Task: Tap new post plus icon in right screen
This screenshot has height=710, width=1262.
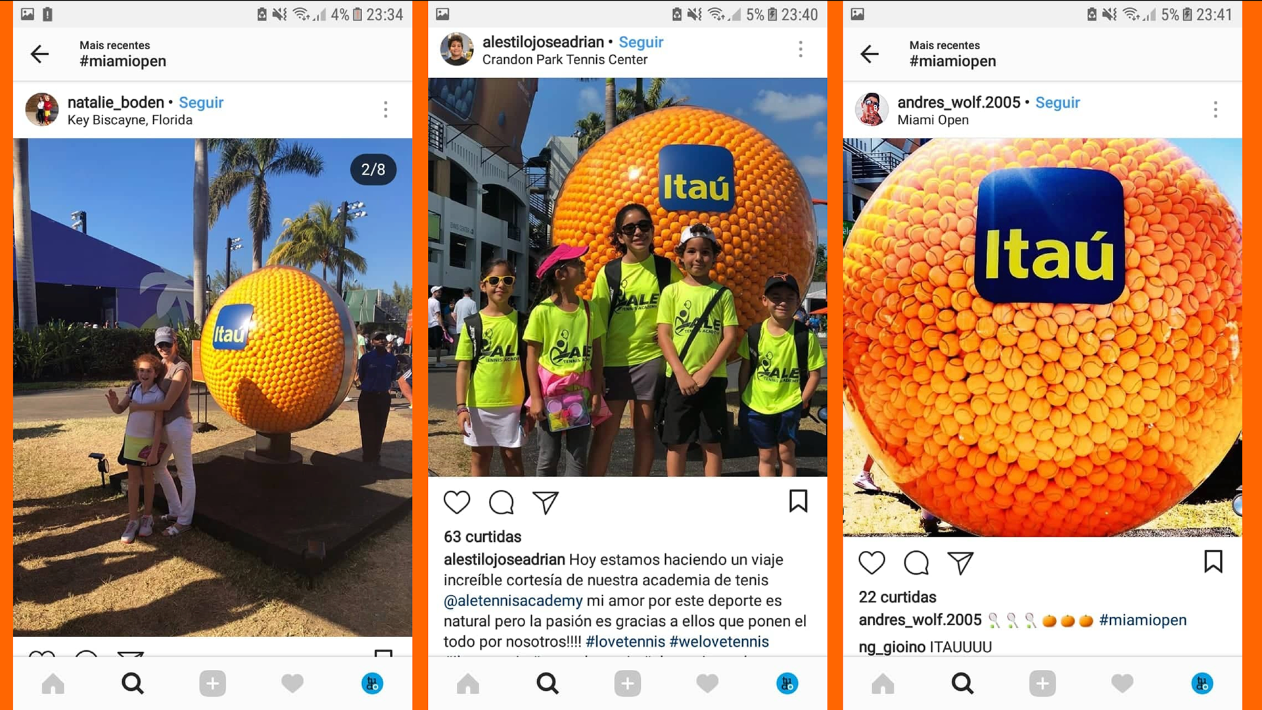Action: tap(1042, 684)
